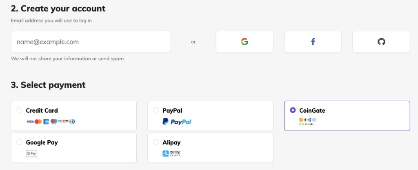This screenshot has height=170, width=418.
Task: Click the Discover card logo
Action: (x=63, y=121)
